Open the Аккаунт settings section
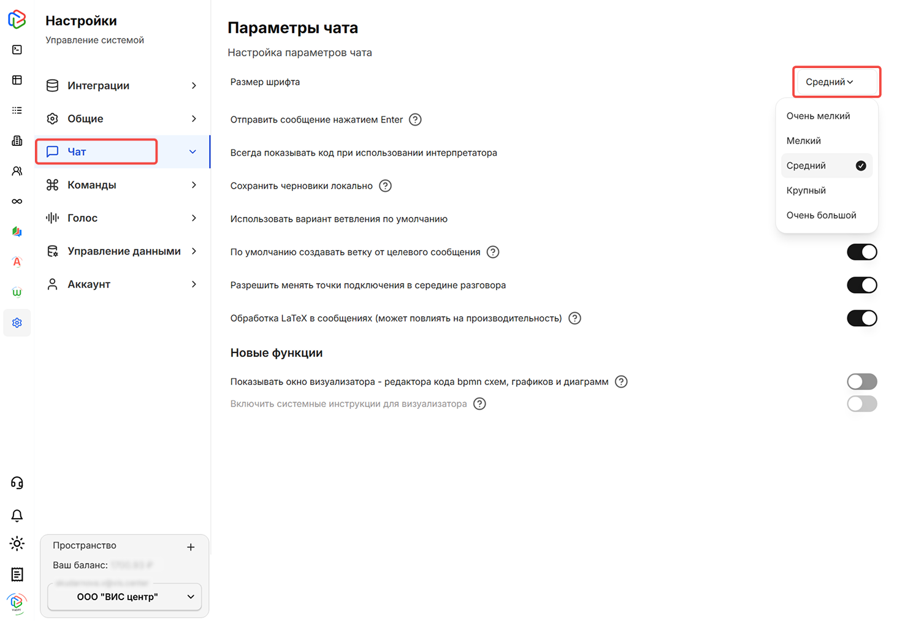 [122, 284]
